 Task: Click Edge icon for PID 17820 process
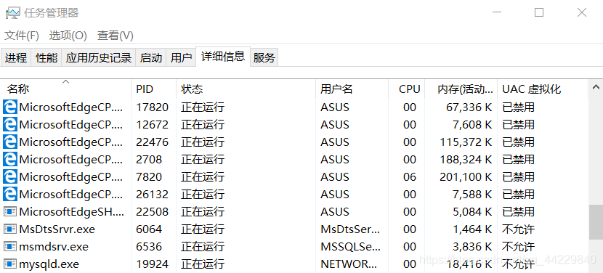coord(10,107)
